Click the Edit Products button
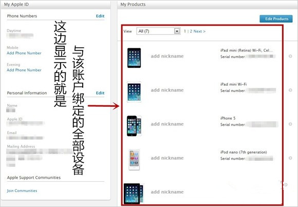The width and height of the screenshot is (298, 207). 276,19
